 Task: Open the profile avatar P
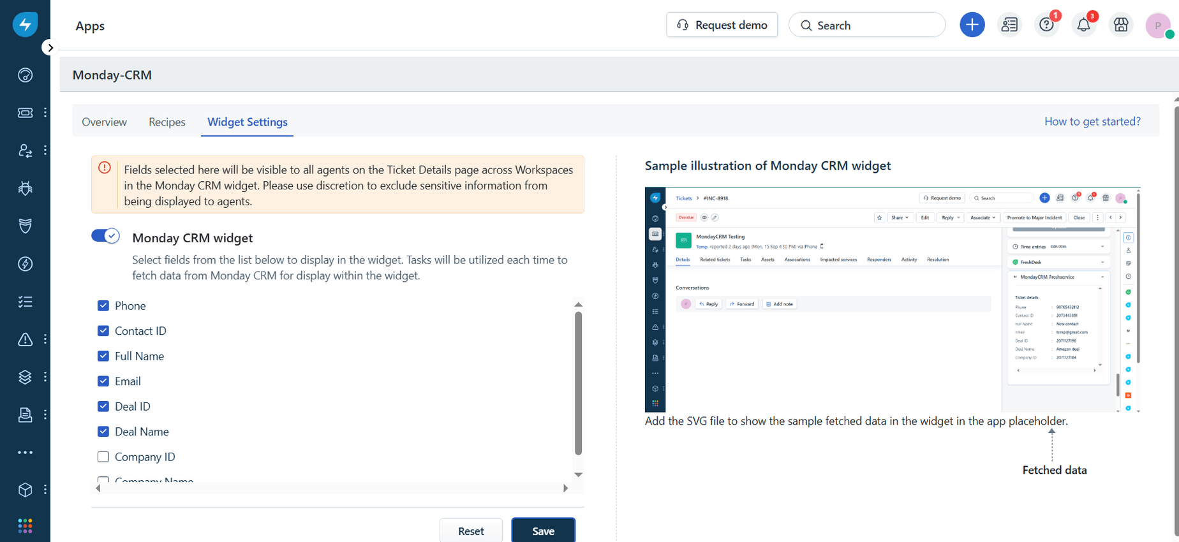point(1158,26)
